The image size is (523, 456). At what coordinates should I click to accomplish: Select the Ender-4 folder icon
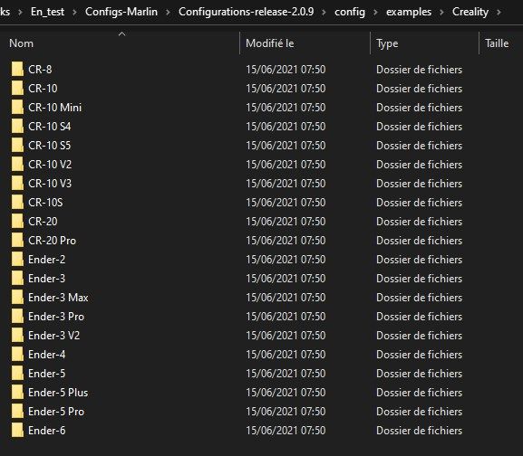click(17, 354)
